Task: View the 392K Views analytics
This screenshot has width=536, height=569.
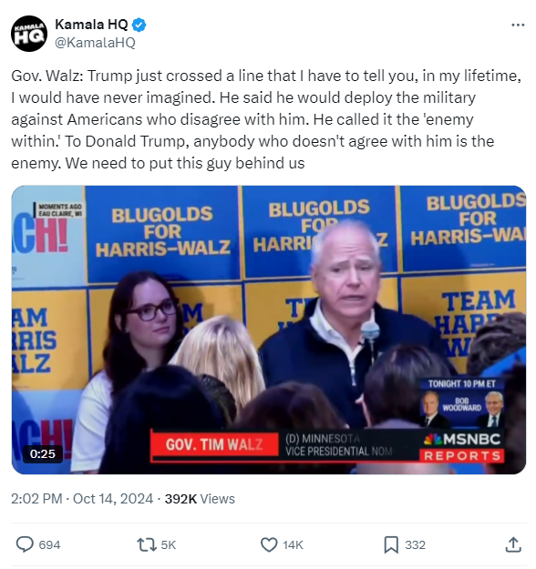Action: click(200, 499)
